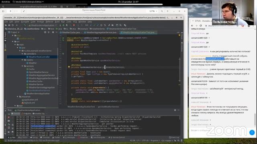257x144 pixels.
Task: Click the yellow intention light bulb in editor
Action: [x=69, y=67]
